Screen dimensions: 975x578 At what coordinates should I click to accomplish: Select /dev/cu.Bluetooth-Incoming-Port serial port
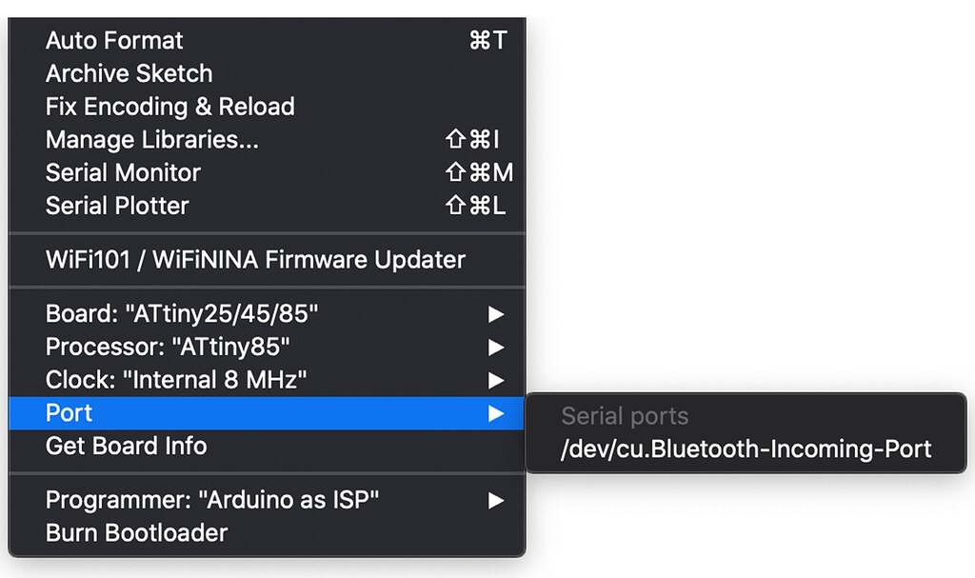746,448
